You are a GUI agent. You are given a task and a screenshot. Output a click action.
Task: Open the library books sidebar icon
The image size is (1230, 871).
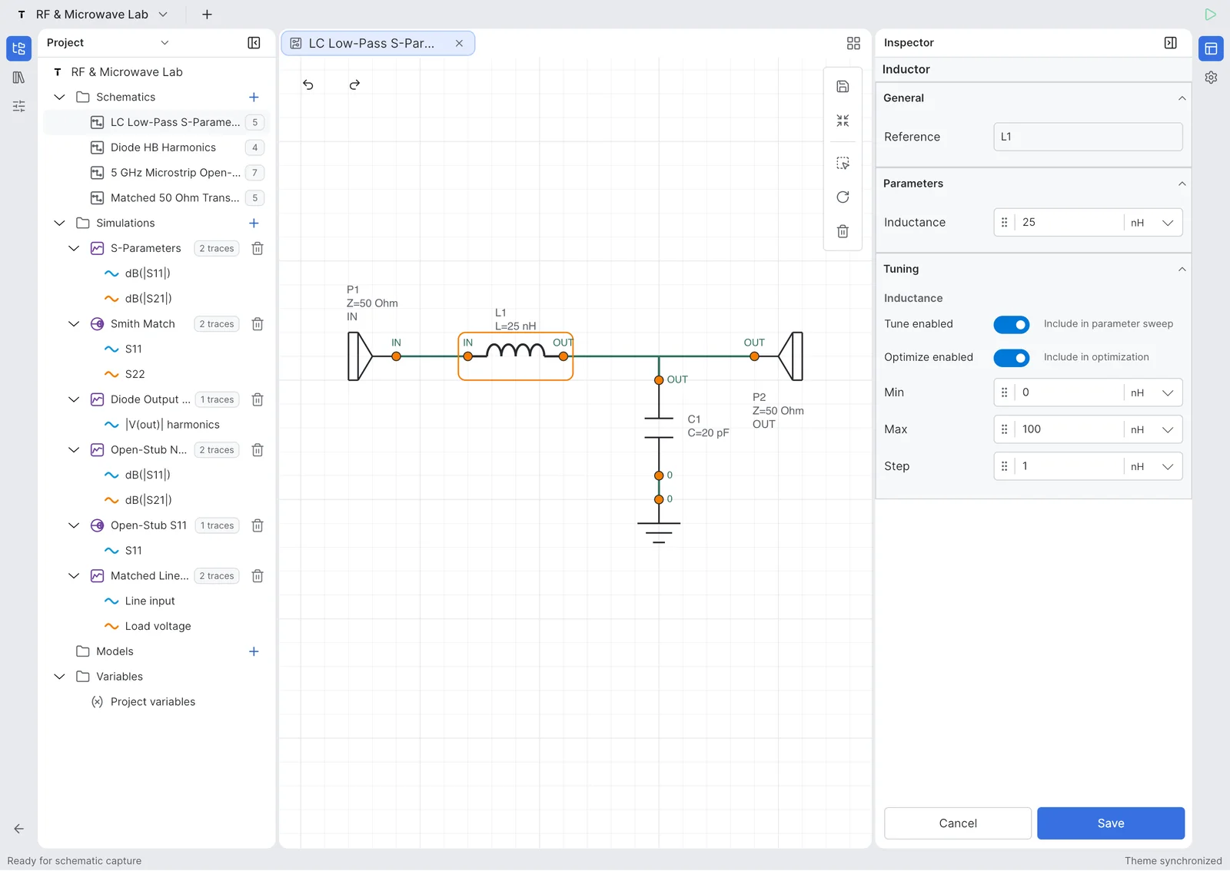tap(18, 78)
